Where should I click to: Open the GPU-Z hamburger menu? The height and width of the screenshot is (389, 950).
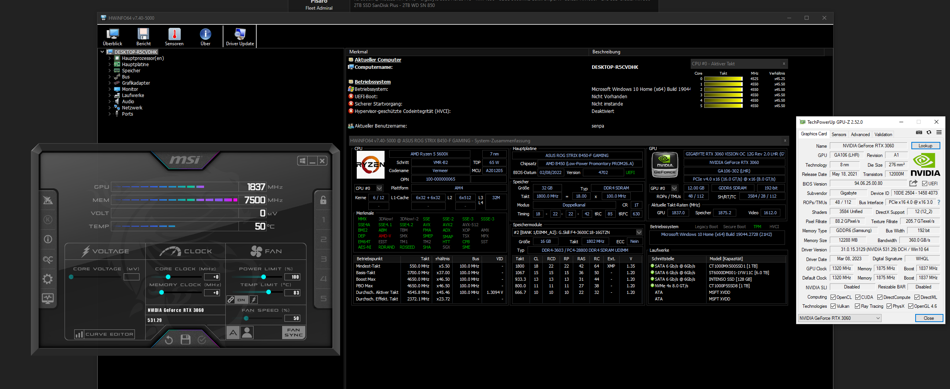click(x=939, y=133)
